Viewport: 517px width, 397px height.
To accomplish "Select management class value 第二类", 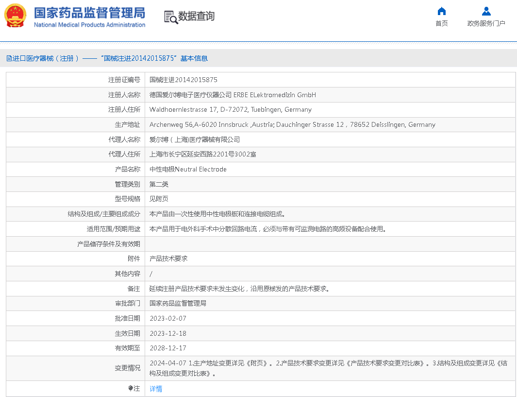I will coord(159,184).
